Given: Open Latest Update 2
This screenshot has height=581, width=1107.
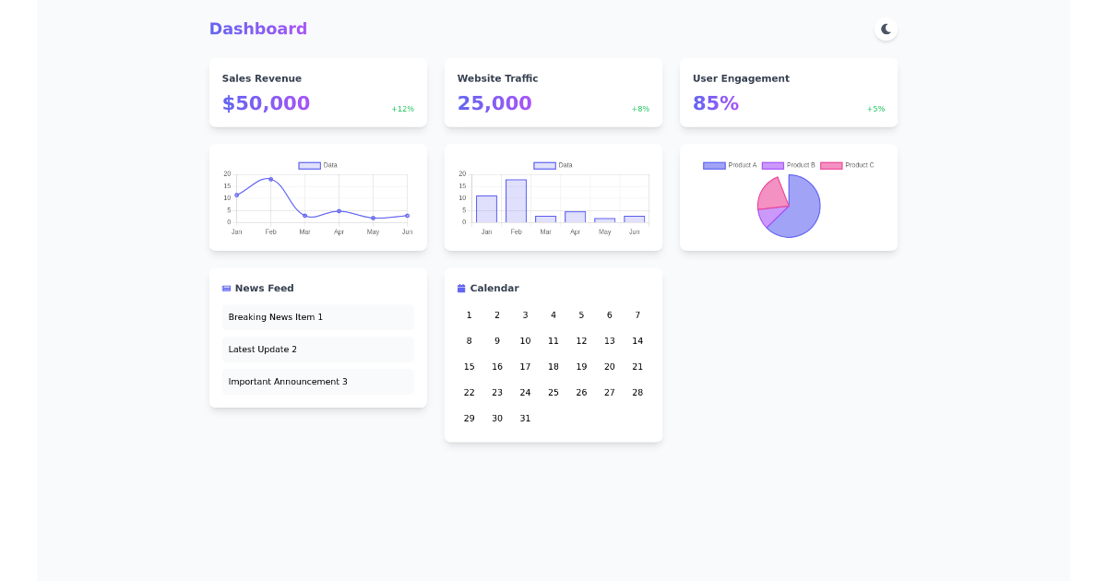Looking at the screenshot, I should (317, 349).
